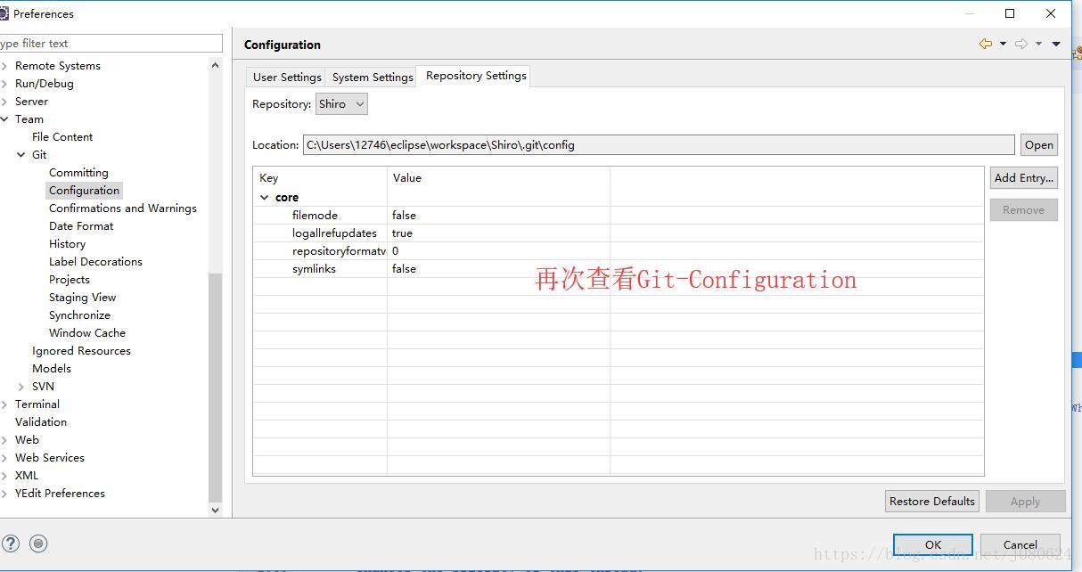Screen dimensions: 1082x572
Task: Expand the Run/Debug tree node
Action: (x=4, y=83)
